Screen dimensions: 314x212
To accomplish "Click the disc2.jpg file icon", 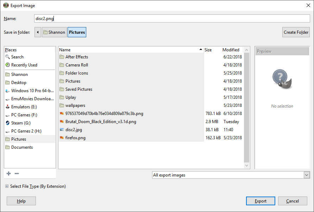I will 62,130.
